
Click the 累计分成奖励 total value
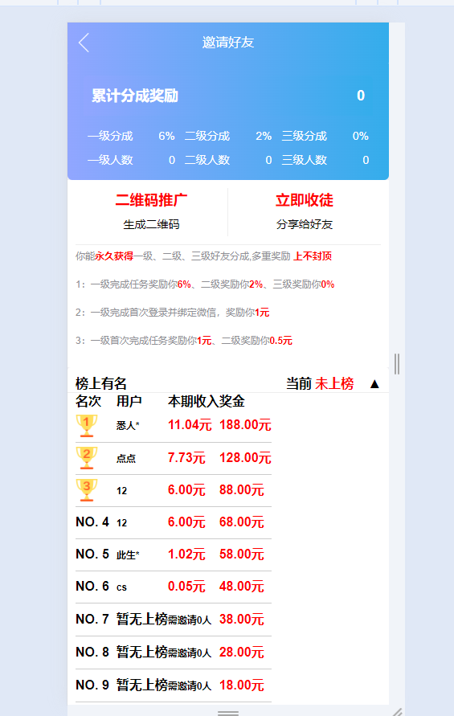pyautogui.click(x=361, y=96)
